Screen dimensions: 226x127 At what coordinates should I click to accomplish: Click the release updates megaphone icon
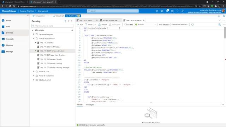157,11
